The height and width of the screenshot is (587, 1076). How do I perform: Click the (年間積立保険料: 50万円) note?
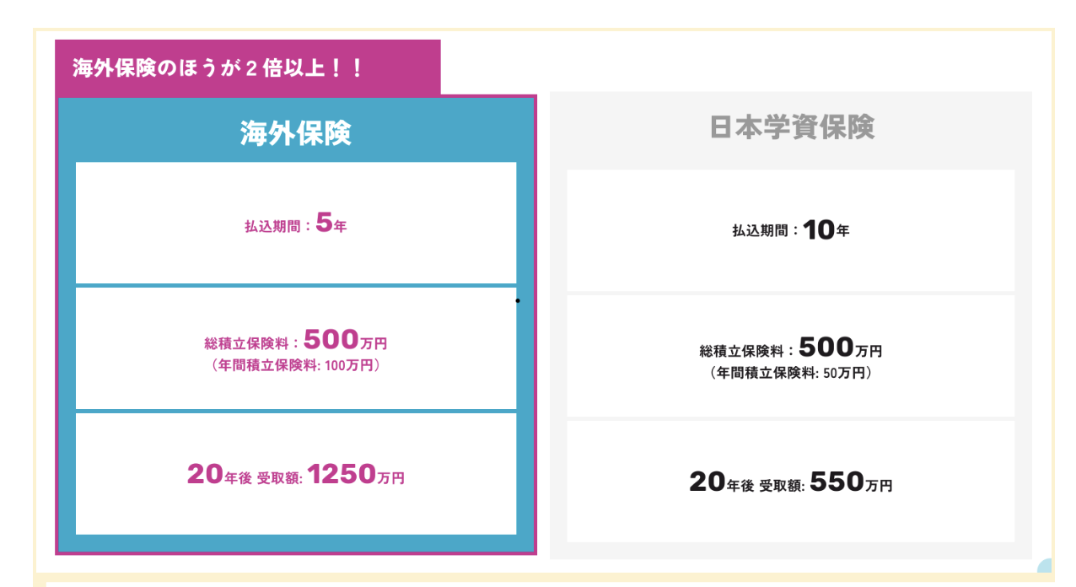coord(791,373)
